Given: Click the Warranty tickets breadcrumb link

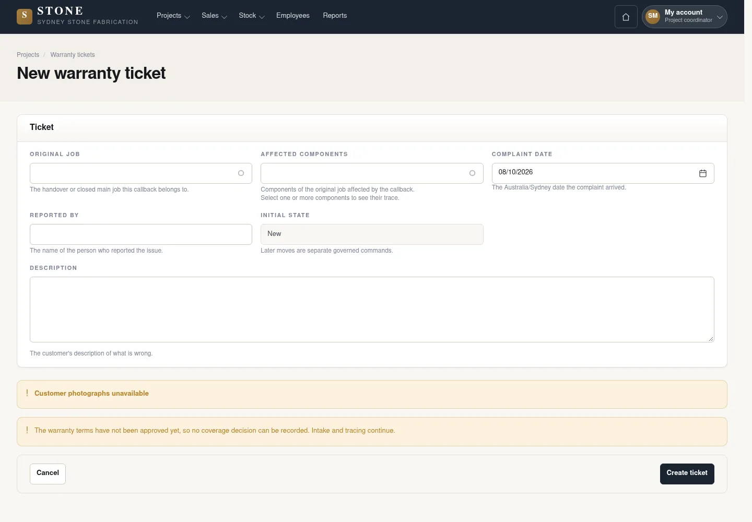Looking at the screenshot, I should coord(73,55).
